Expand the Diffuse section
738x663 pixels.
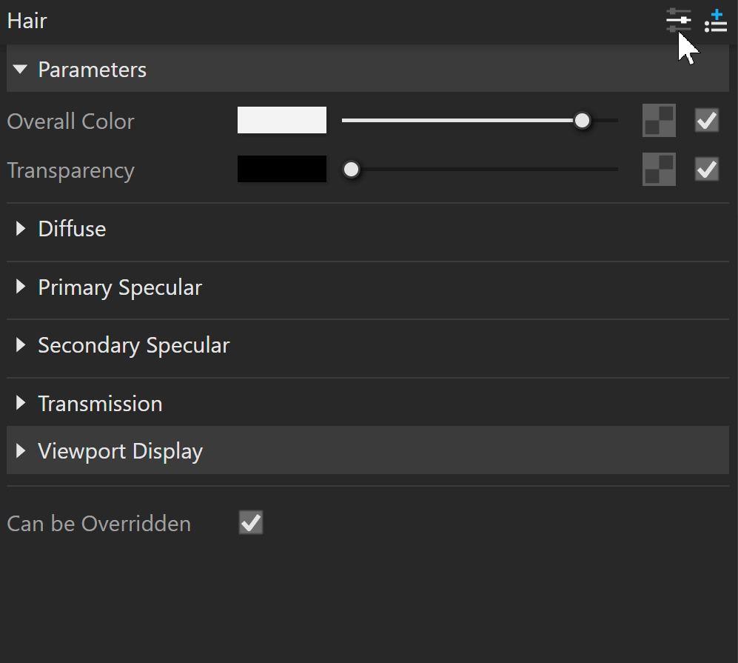pos(21,229)
